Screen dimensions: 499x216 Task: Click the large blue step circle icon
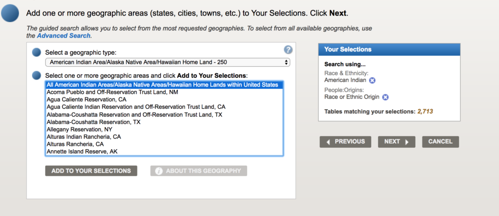point(10,13)
